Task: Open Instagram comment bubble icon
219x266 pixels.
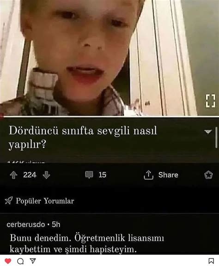Action: [20, 261]
